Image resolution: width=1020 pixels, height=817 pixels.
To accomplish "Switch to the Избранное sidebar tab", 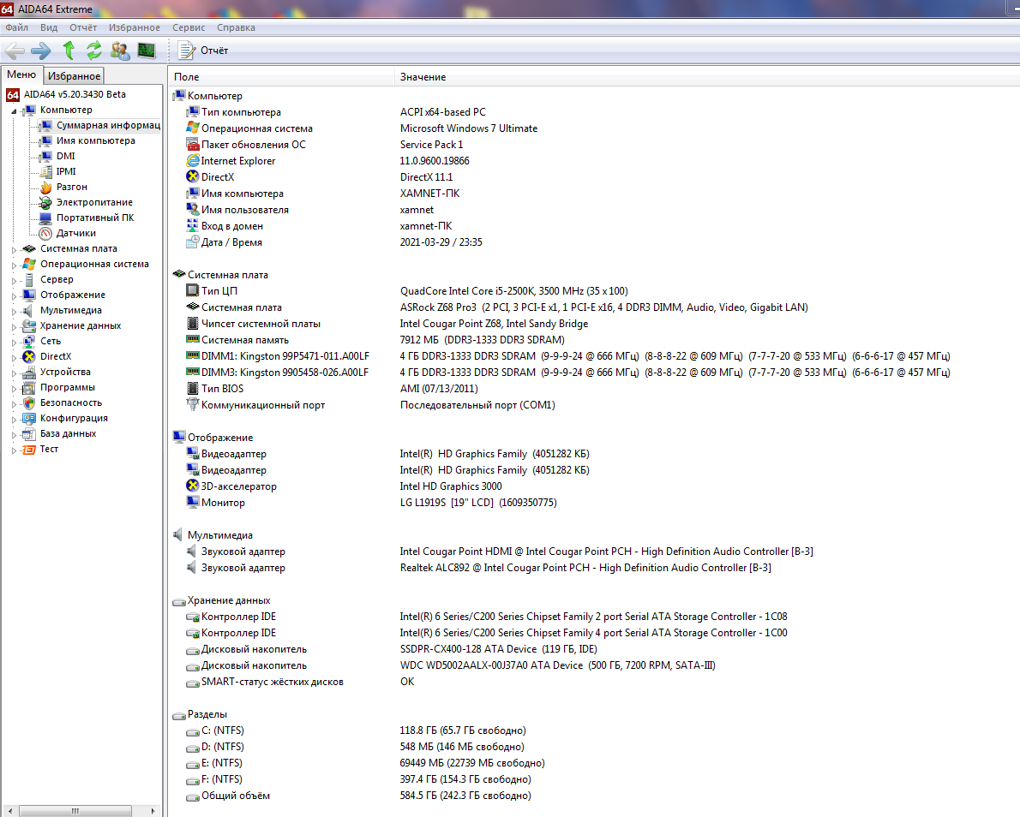I will [75, 76].
